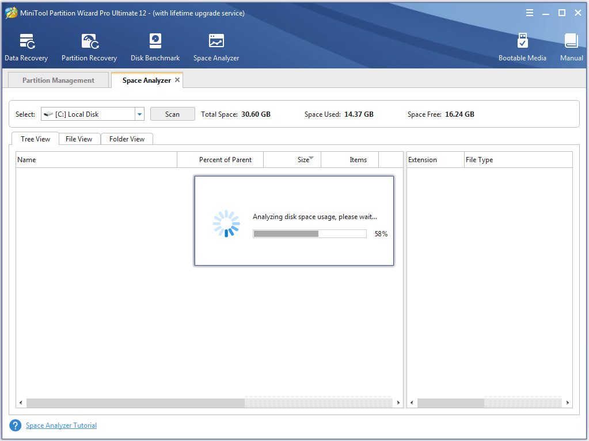The height and width of the screenshot is (441, 589).
Task: Select the Space Analyzer tab
Action: 146,80
